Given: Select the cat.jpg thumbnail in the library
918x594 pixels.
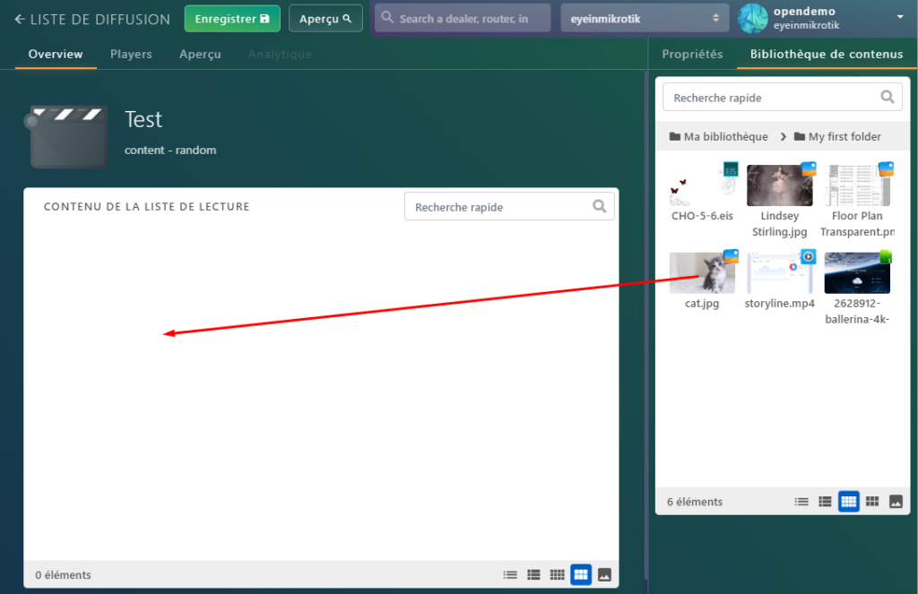Looking at the screenshot, I should [702, 273].
